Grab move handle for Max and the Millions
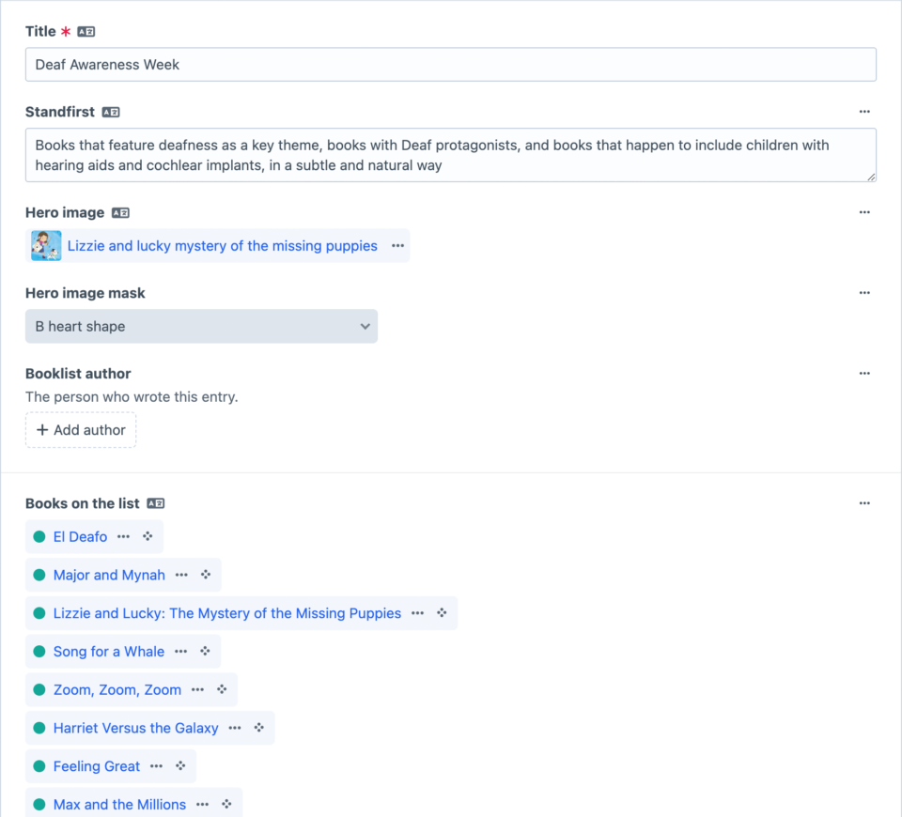902x817 pixels. pos(226,805)
